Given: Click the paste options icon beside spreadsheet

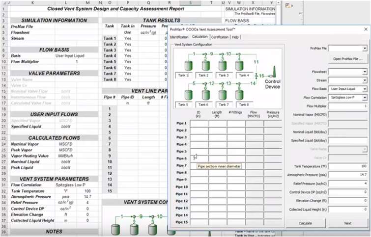Looking at the screenshot, I should click(x=288, y=5).
